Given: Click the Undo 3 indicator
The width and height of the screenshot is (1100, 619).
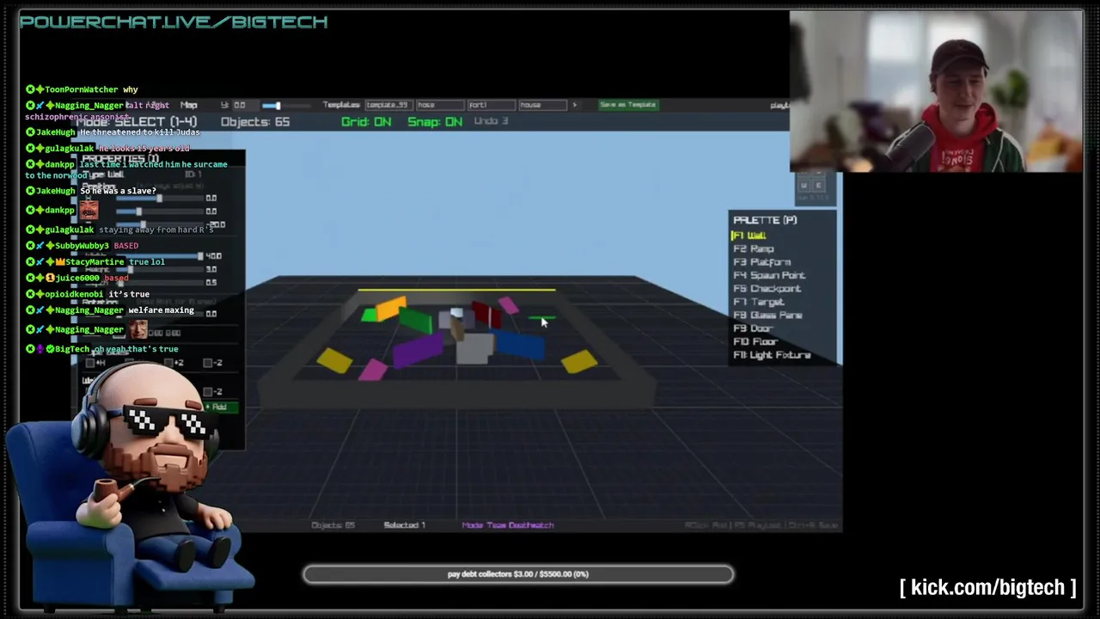Looking at the screenshot, I should 492,121.
